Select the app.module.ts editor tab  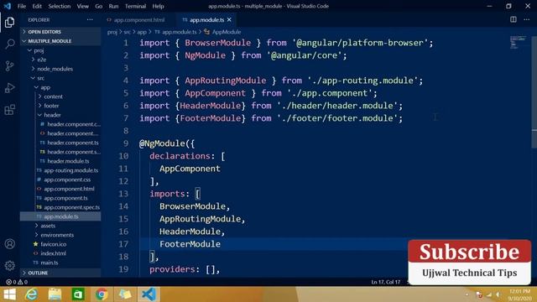tap(206, 20)
